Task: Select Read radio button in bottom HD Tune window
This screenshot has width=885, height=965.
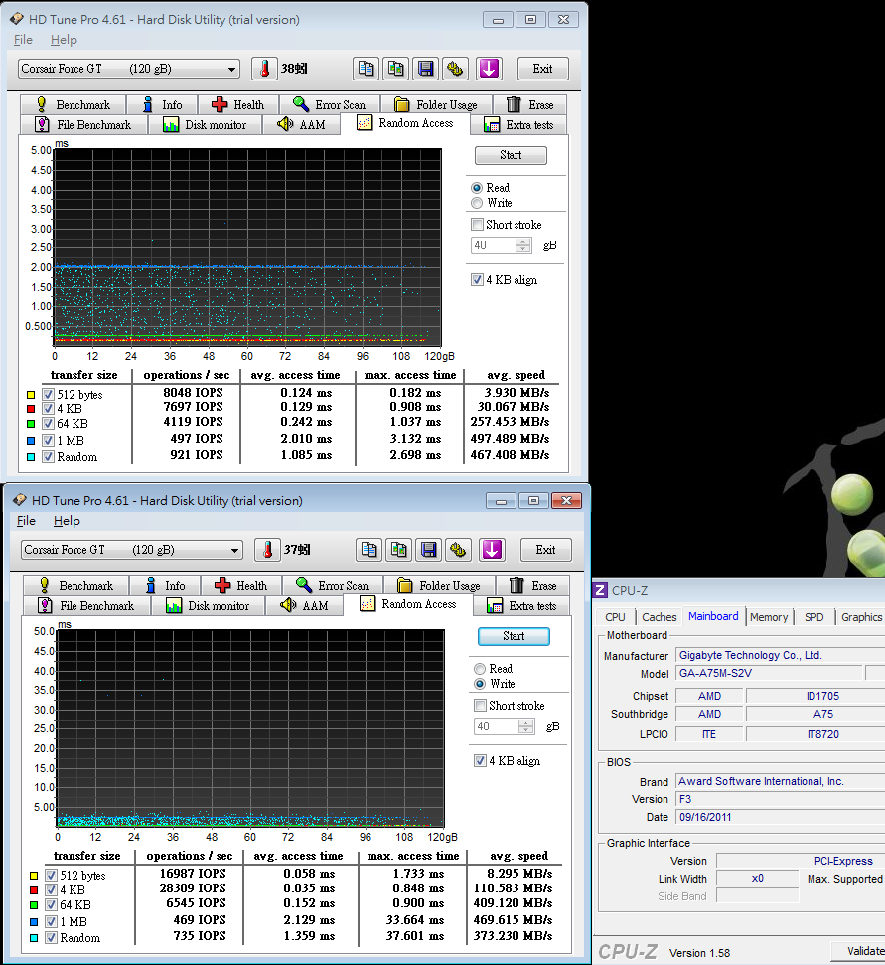Action: [x=480, y=669]
